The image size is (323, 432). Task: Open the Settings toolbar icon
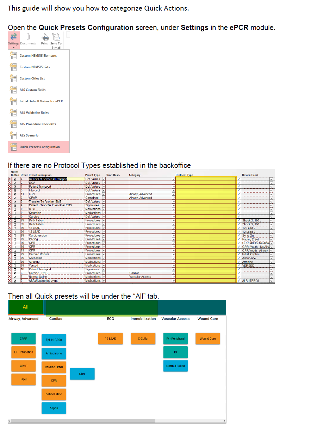coord(13,36)
